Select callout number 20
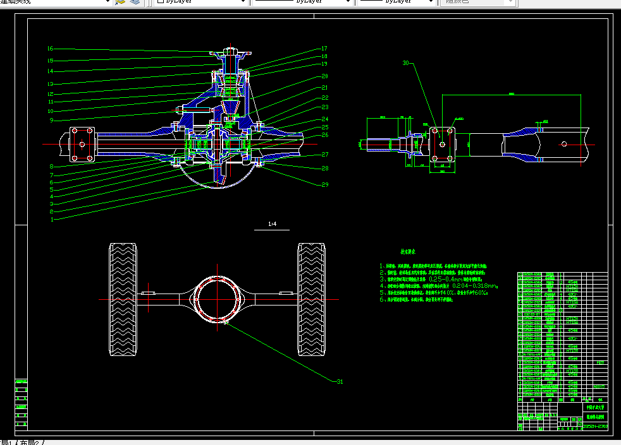621x445 pixels. (x=325, y=76)
